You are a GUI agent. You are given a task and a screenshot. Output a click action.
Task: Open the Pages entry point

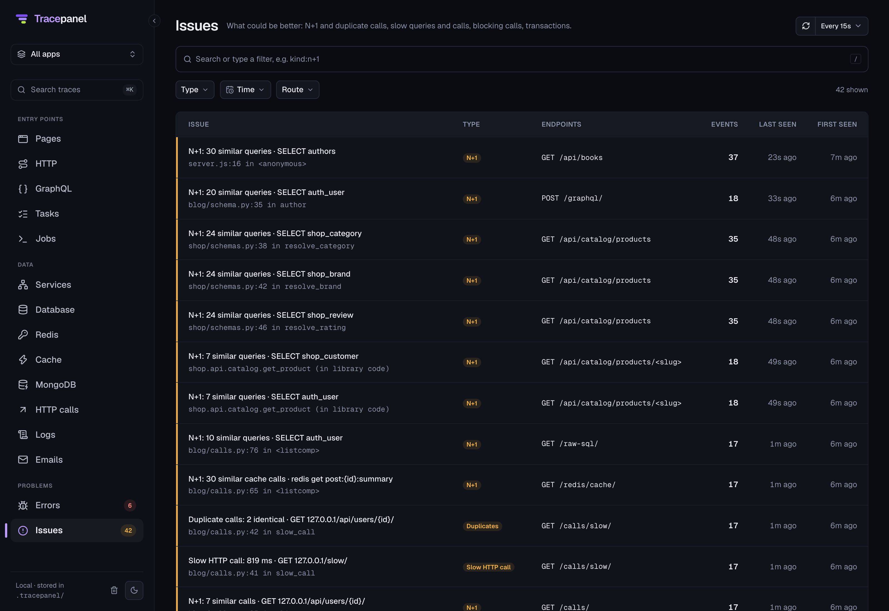pyautogui.click(x=77, y=139)
